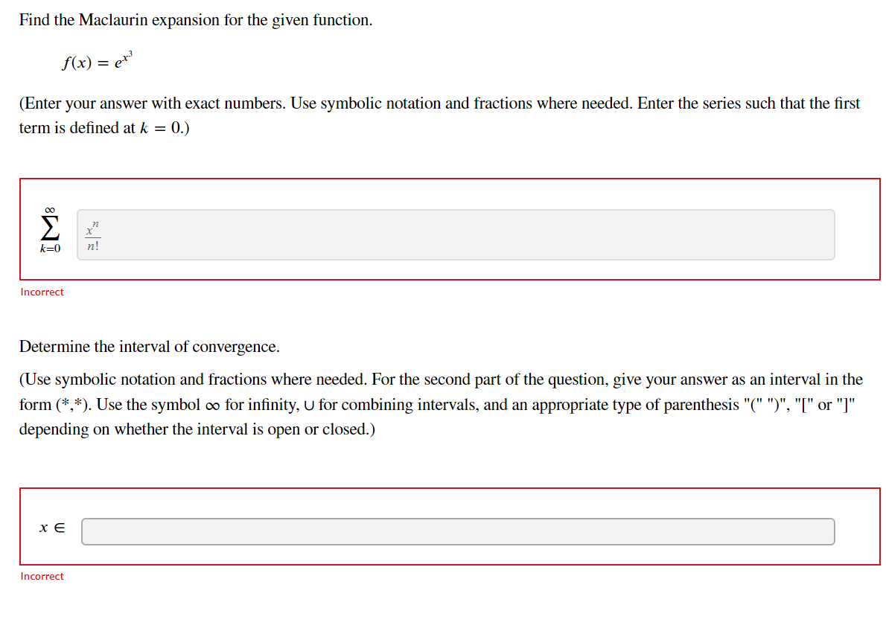The image size is (886, 634).
Task: Click the red border of the series answer box
Action: coord(447,179)
